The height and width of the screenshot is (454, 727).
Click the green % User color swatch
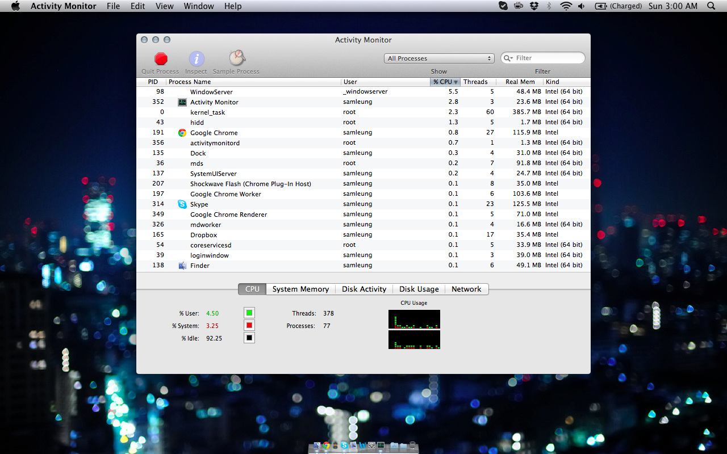[x=249, y=313]
